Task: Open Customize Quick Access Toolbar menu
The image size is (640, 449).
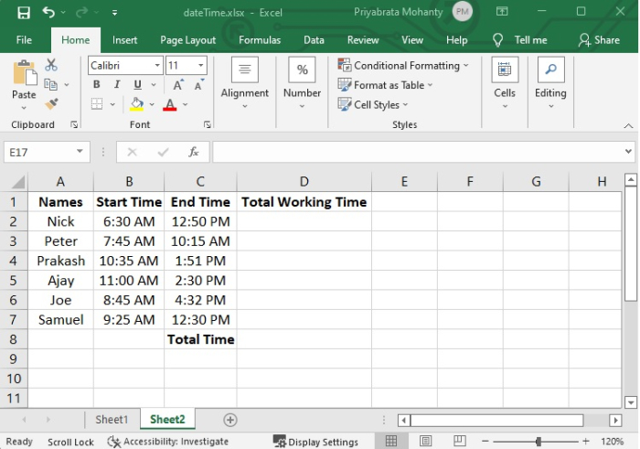Action: tap(114, 13)
